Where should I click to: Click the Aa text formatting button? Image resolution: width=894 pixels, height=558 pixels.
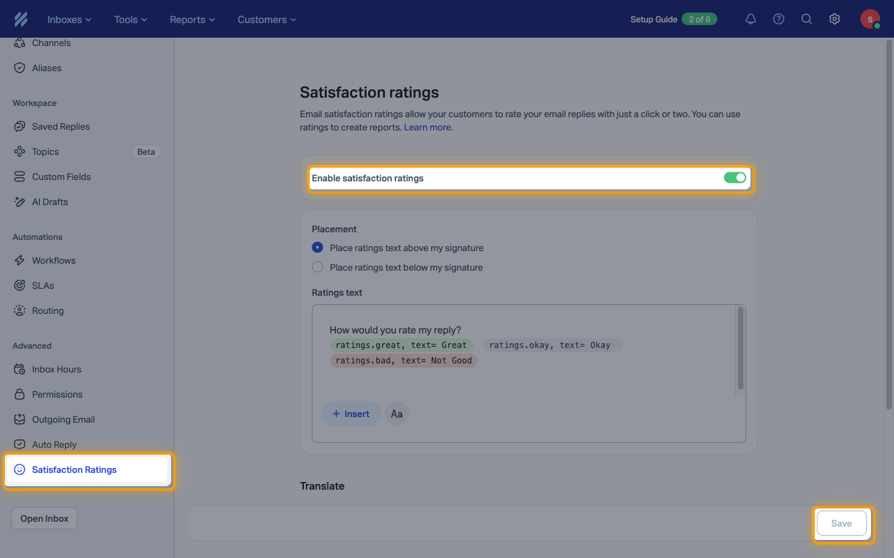(397, 414)
